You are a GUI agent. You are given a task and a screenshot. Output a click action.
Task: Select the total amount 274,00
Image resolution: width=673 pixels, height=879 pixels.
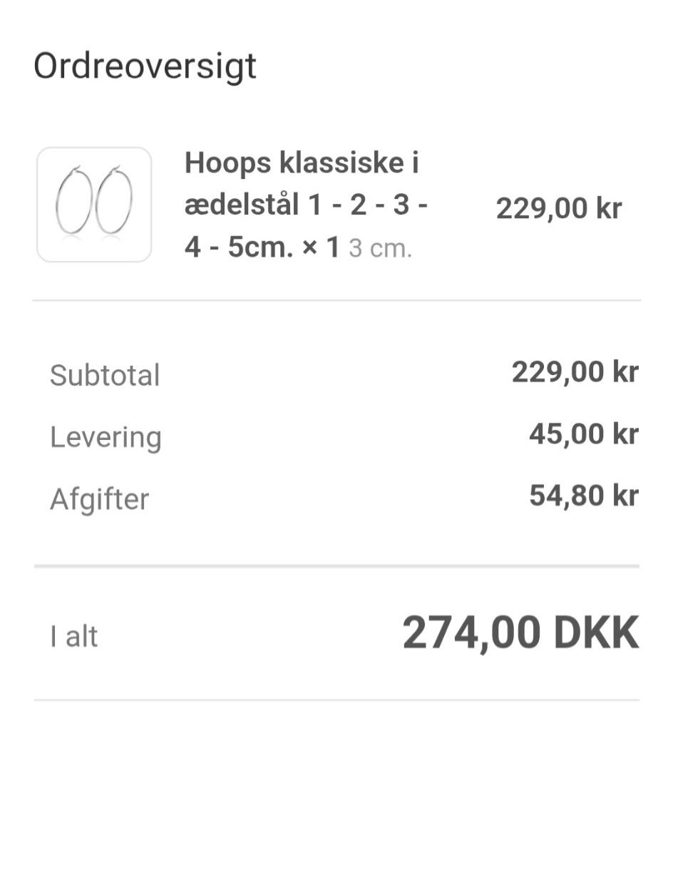click(473, 633)
